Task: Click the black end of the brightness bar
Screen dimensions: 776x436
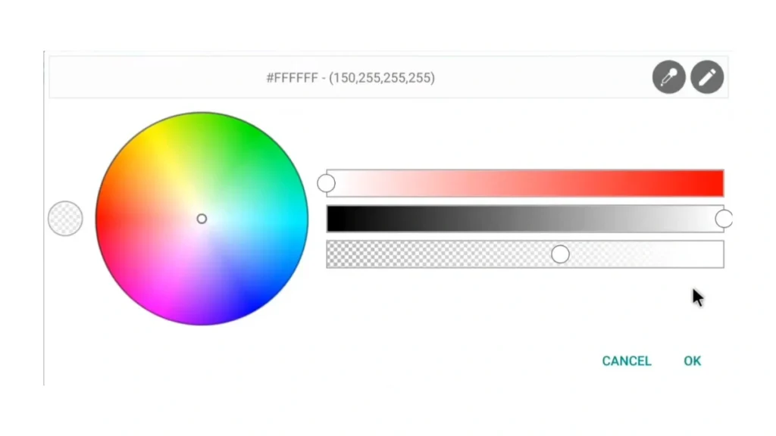Action: [x=333, y=219]
